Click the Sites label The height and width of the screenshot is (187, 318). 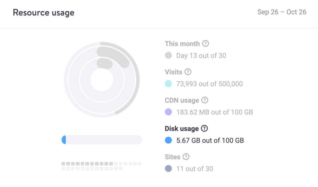pyautogui.click(x=173, y=157)
